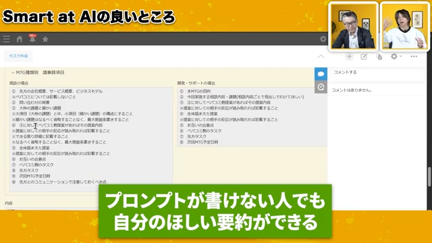Viewport: 432px width, 243px height.
Task: Click the 商談の場合 text area
Action: point(91,140)
